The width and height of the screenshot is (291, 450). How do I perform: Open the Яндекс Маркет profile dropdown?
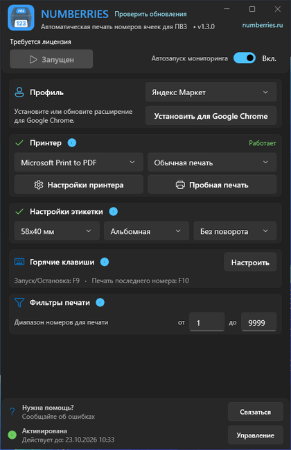point(211,92)
